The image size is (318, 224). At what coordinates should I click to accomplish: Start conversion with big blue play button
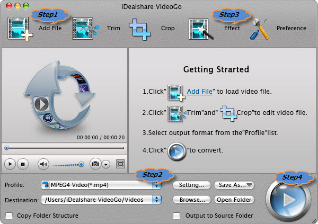(x=288, y=199)
